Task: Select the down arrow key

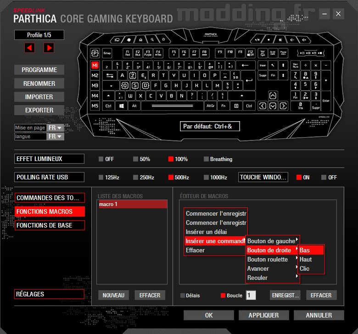Action: (x=273, y=106)
